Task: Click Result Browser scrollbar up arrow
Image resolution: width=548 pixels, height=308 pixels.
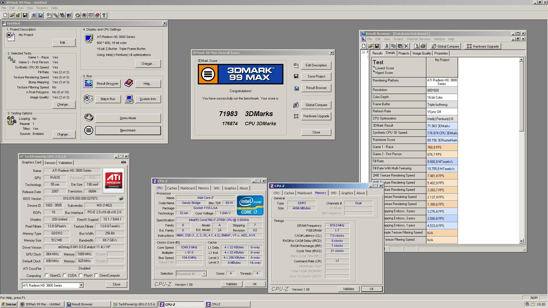Action: point(521,60)
